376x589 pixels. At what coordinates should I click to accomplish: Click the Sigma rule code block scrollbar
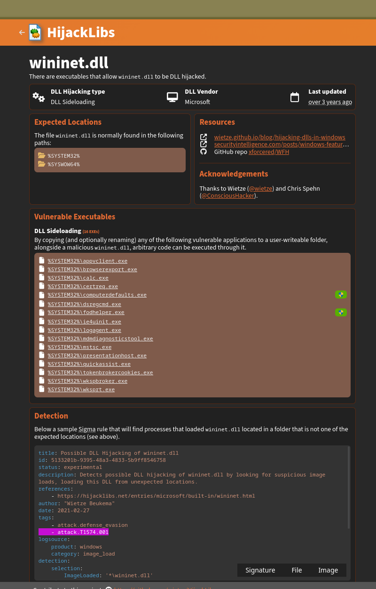tap(349, 488)
